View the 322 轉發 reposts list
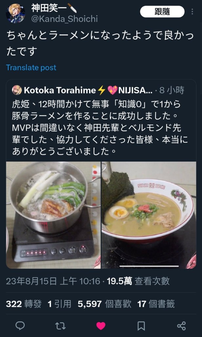202x337 pixels. tap(24, 304)
